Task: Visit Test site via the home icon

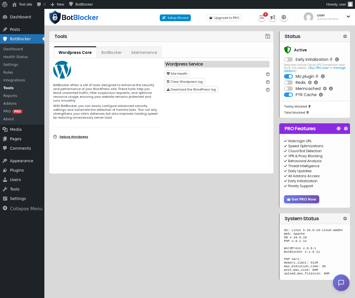Action: pyautogui.click(x=22, y=4)
